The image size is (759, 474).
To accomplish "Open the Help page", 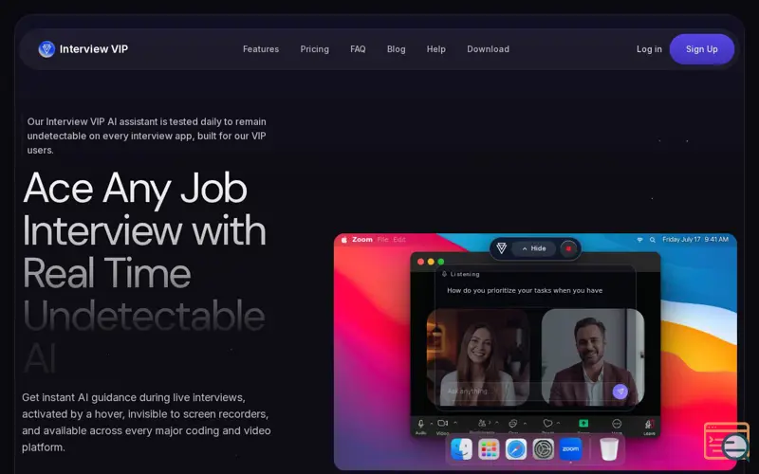I will (x=435, y=49).
